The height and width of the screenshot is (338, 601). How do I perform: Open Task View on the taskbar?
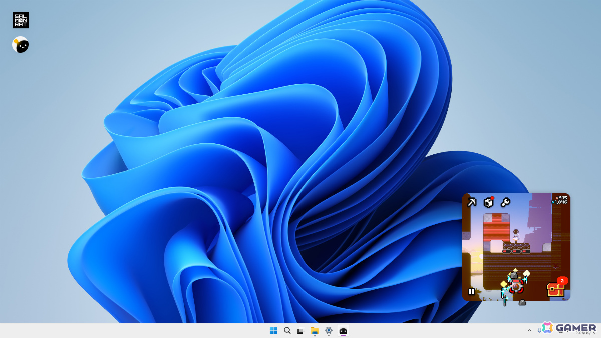pyautogui.click(x=300, y=331)
